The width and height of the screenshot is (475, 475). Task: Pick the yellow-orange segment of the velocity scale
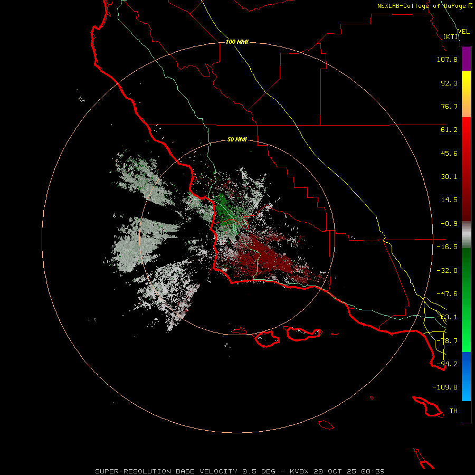[x=466, y=94]
